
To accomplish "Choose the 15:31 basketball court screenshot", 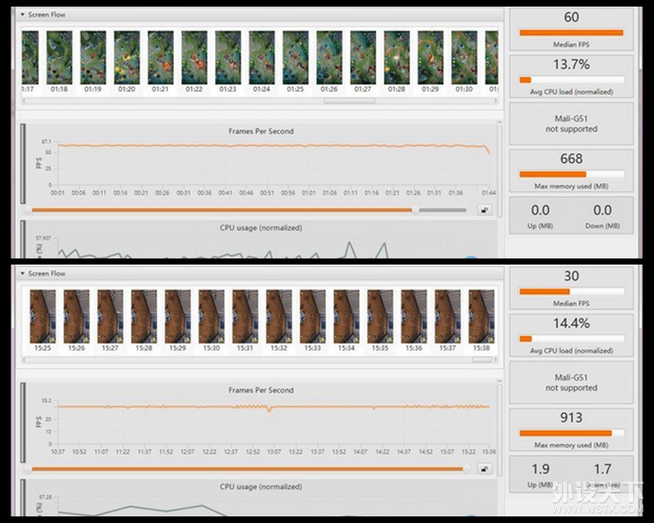I will click(x=245, y=317).
